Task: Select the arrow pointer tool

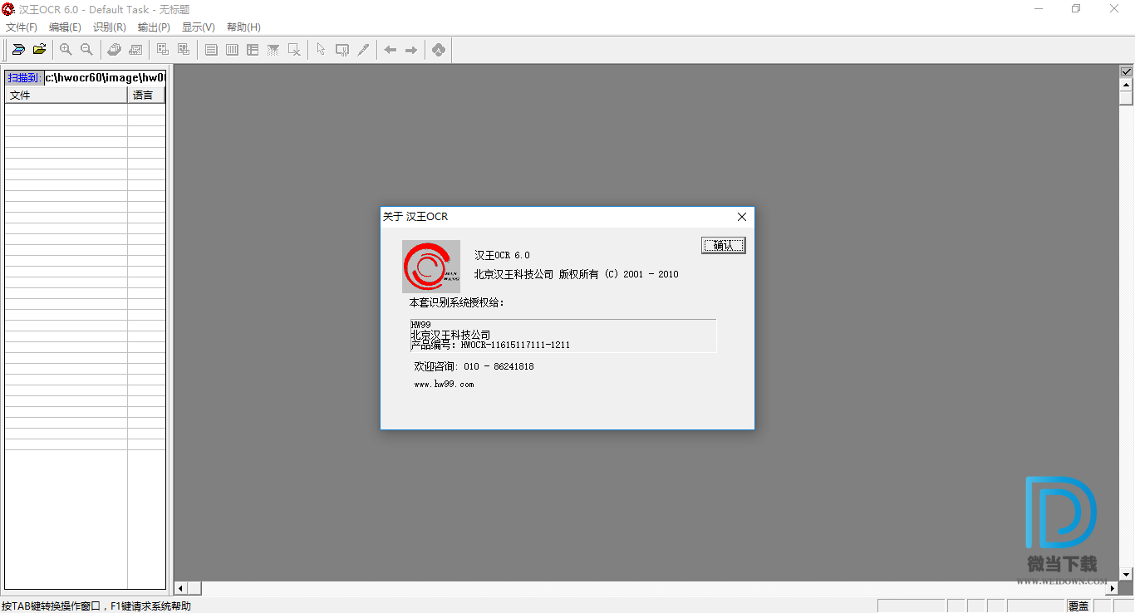Action: [321, 50]
